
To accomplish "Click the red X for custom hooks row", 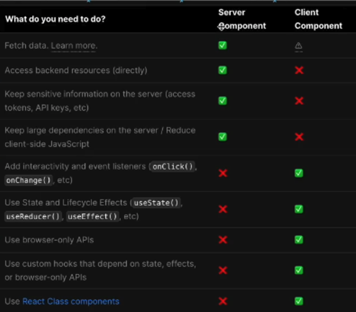I will pyautogui.click(x=222, y=271).
